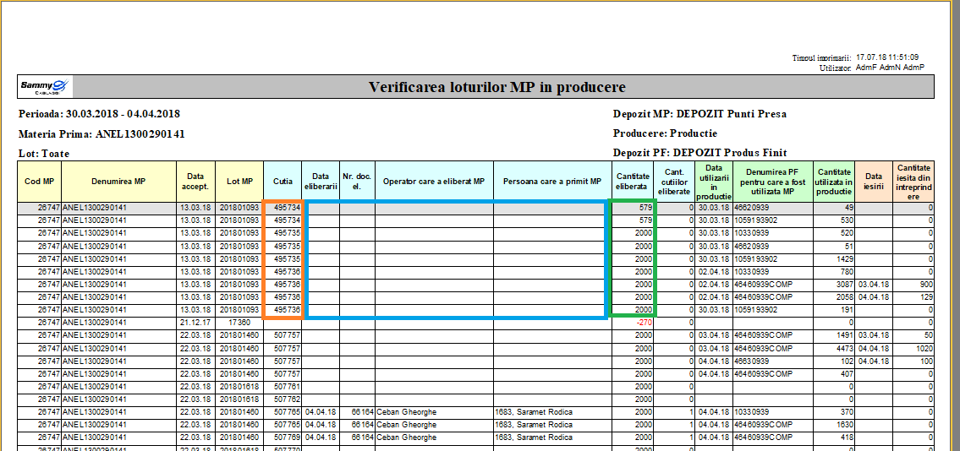960x451 pixels.
Task: Click the print timestamp "17.07.18 11:51:09"
Action: (887, 57)
